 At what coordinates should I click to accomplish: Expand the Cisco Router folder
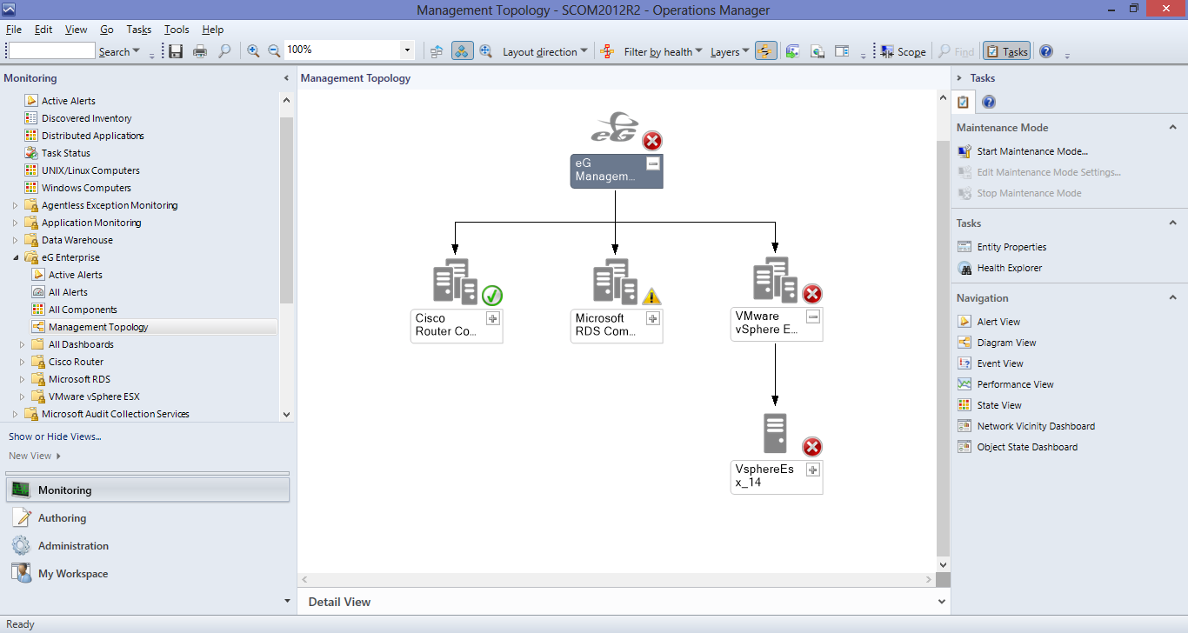click(22, 362)
